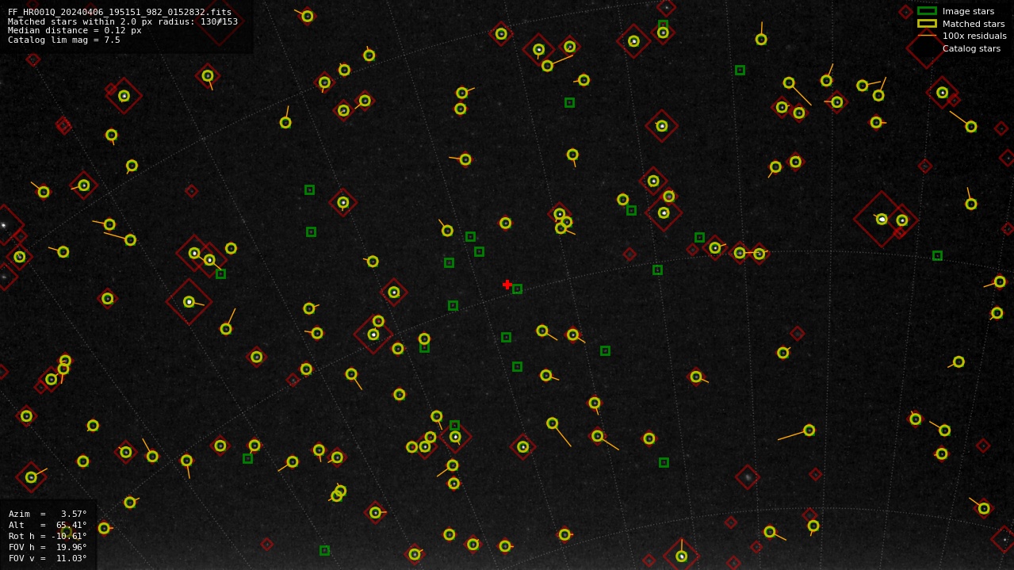This screenshot has width=1014, height=570.
Task: Click the red cross field-center marker
Action: pos(507,285)
